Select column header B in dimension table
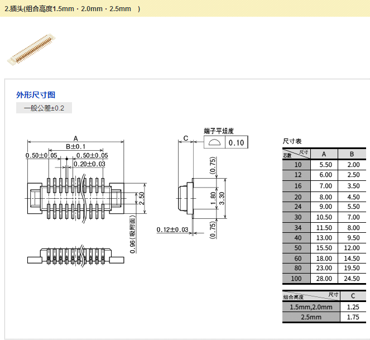Image resolution: width=370 pixels, height=340 pixels. (x=353, y=154)
